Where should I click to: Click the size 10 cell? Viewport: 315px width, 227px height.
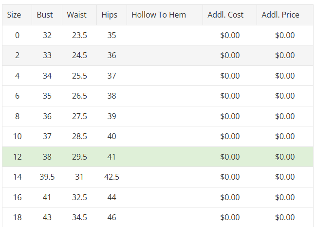18,136
